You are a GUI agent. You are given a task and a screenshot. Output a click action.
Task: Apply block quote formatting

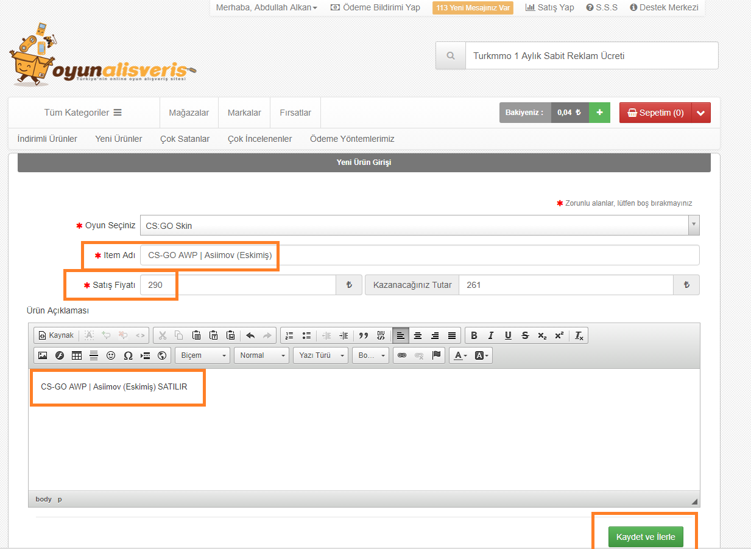364,335
